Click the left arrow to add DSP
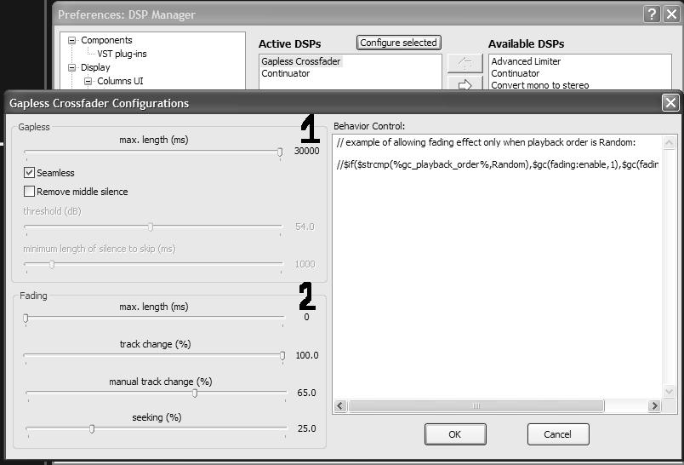The image size is (684, 465). pyautogui.click(x=465, y=63)
